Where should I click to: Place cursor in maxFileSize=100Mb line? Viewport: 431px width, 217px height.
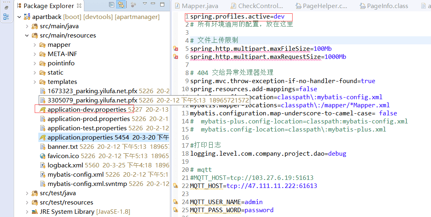point(261,49)
